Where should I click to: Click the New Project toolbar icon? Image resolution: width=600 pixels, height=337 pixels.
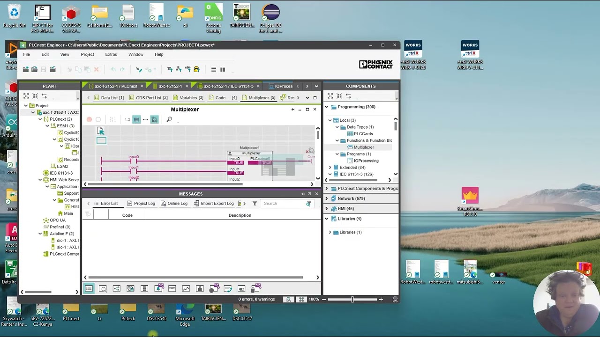tap(26, 69)
